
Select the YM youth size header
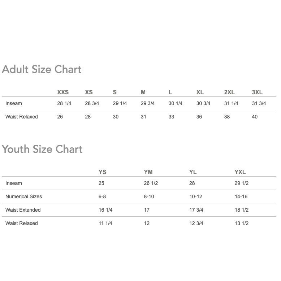pos(148,172)
